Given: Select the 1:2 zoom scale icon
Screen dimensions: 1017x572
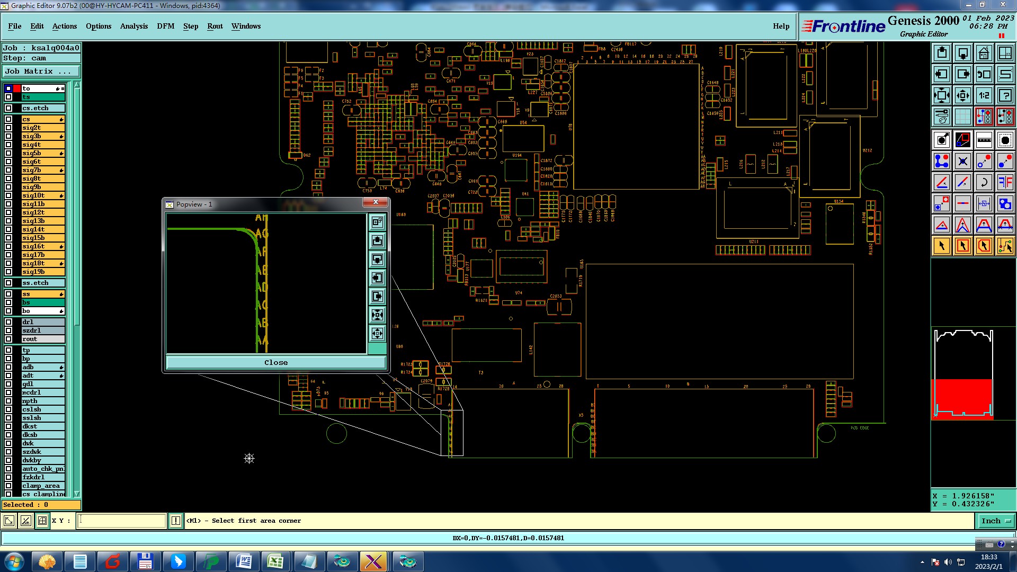Looking at the screenshot, I should click(x=984, y=95).
